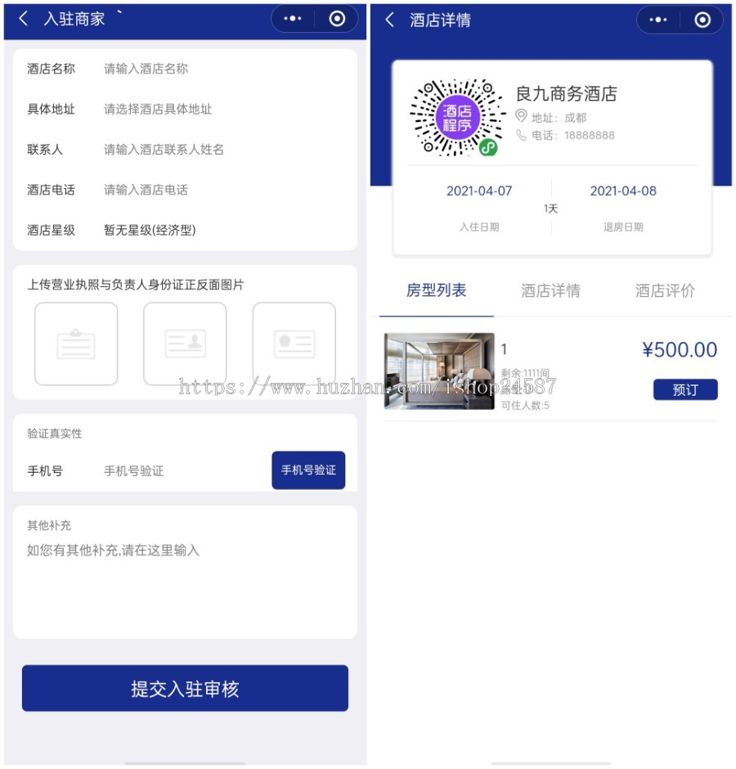
Task: Upload the business license image placeholder
Action: coord(76,344)
